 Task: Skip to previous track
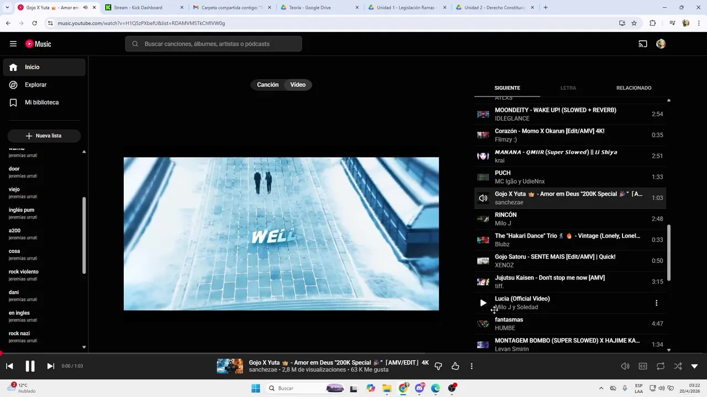(x=9, y=366)
